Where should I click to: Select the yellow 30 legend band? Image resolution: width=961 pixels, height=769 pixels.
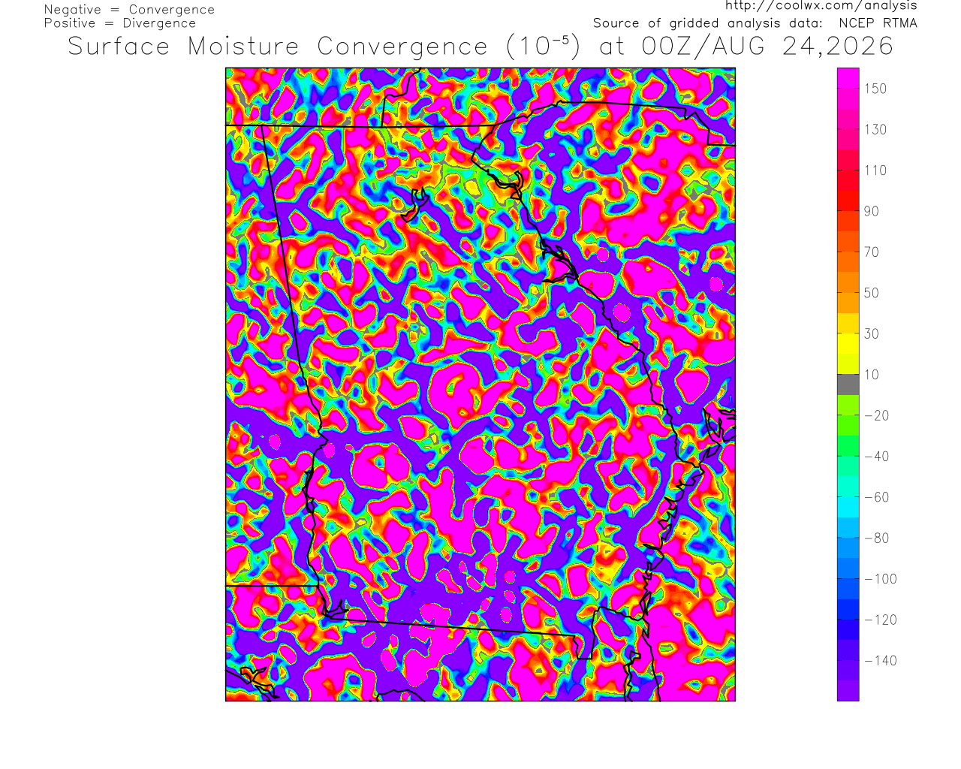pos(848,333)
